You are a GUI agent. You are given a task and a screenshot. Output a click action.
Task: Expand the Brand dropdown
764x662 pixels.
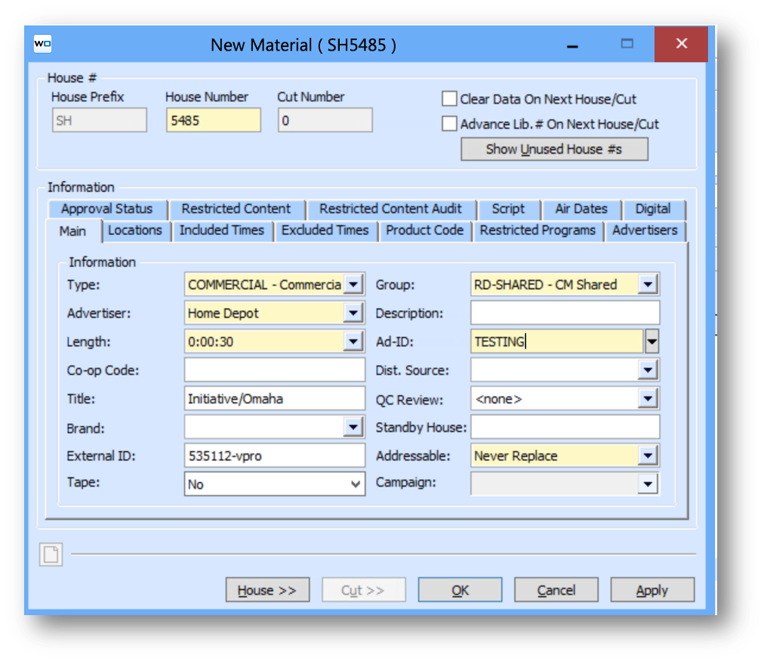point(353,427)
